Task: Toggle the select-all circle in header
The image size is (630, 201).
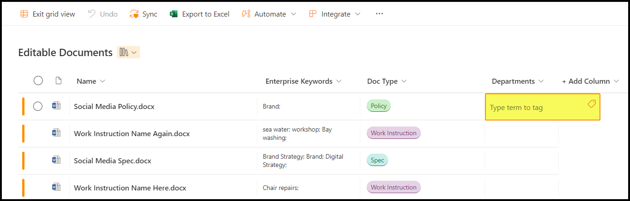Action: [x=38, y=81]
